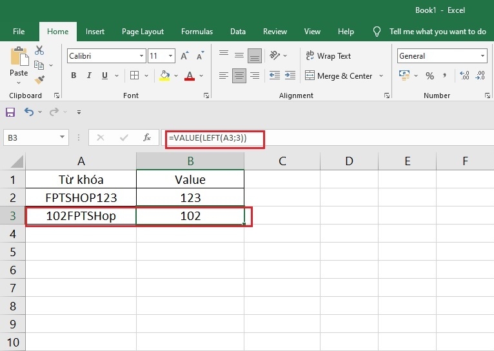Click the Copy icon
This screenshot has width=494, height=351.
click(x=39, y=65)
